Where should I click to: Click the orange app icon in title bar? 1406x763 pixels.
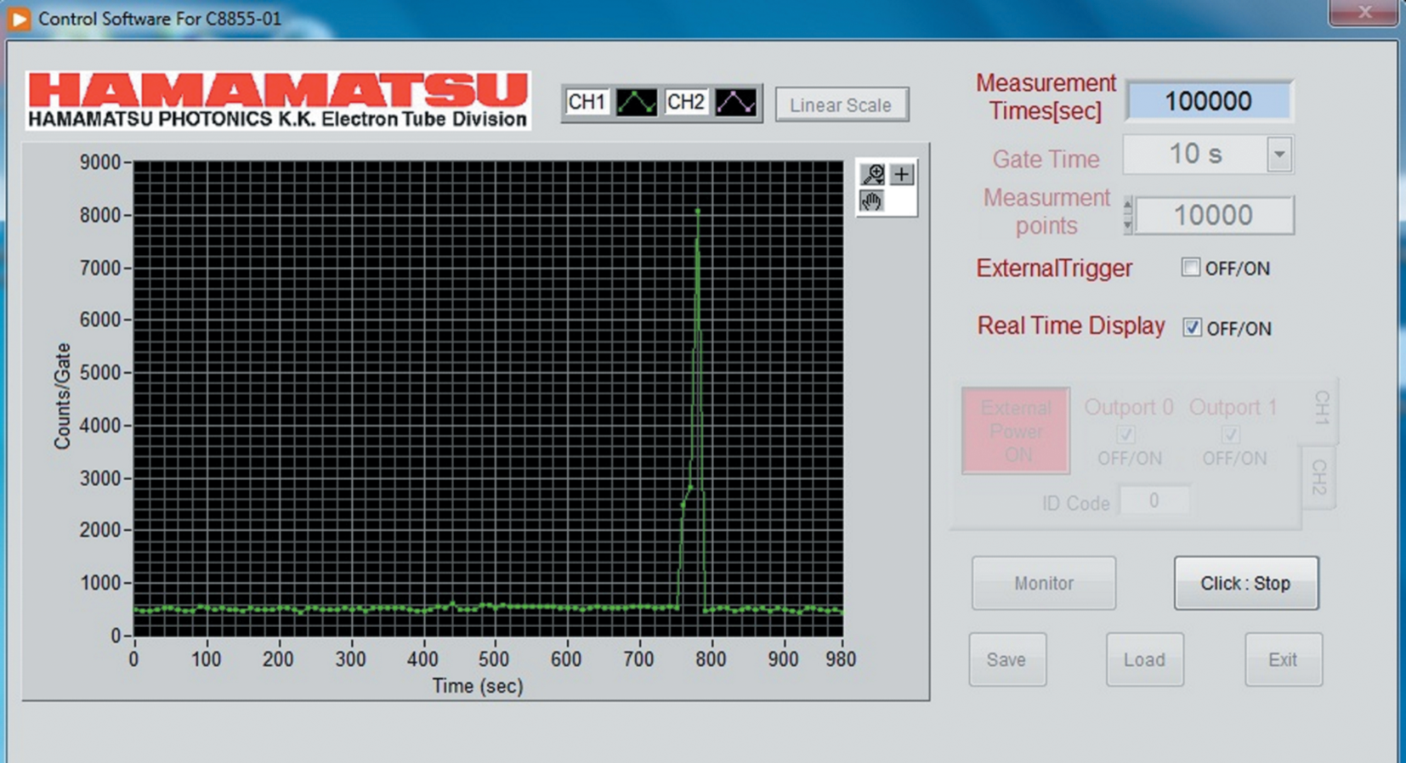[x=19, y=18]
